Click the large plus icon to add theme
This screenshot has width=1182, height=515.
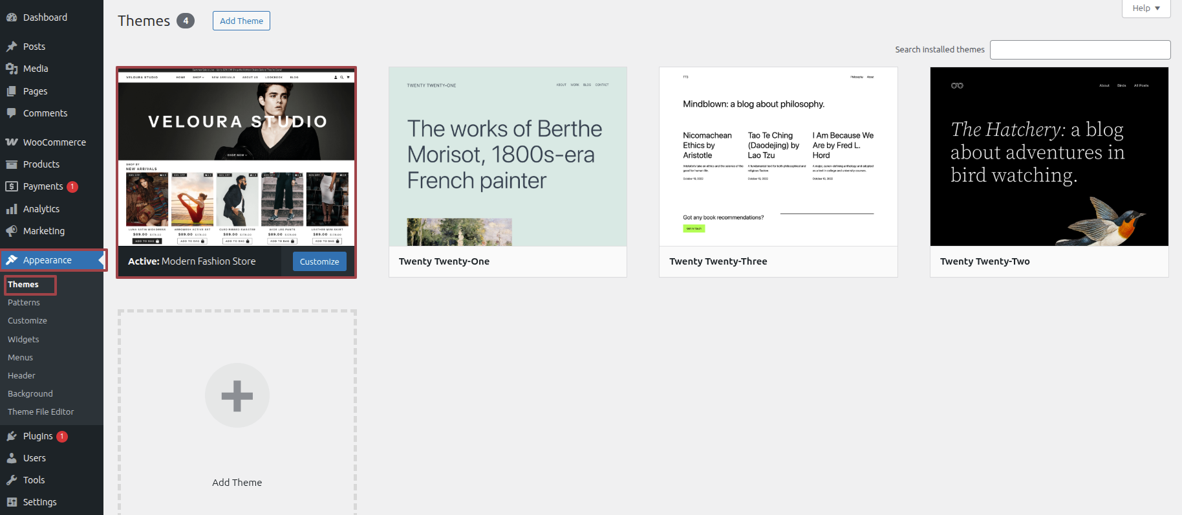click(237, 396)
